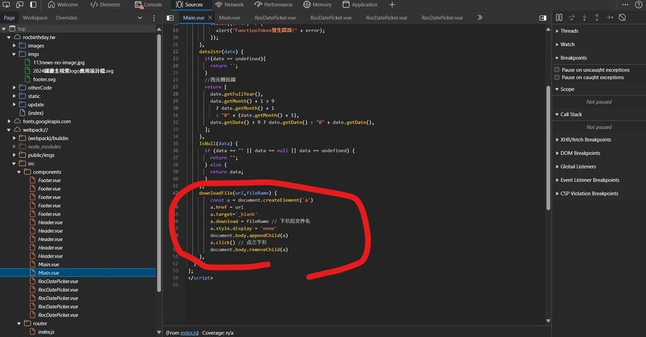This screenshot has width=646, height=337.
Task: Deactivate breakpoints icon
Action: 623,18
